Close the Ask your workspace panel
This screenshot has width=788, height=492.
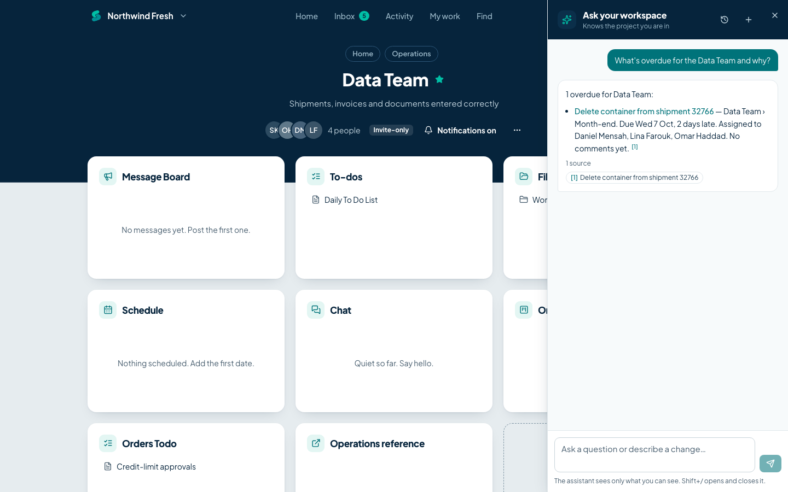tap(775, 15)
